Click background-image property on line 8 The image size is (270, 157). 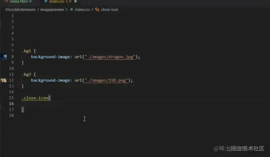(x=51, y=57)
